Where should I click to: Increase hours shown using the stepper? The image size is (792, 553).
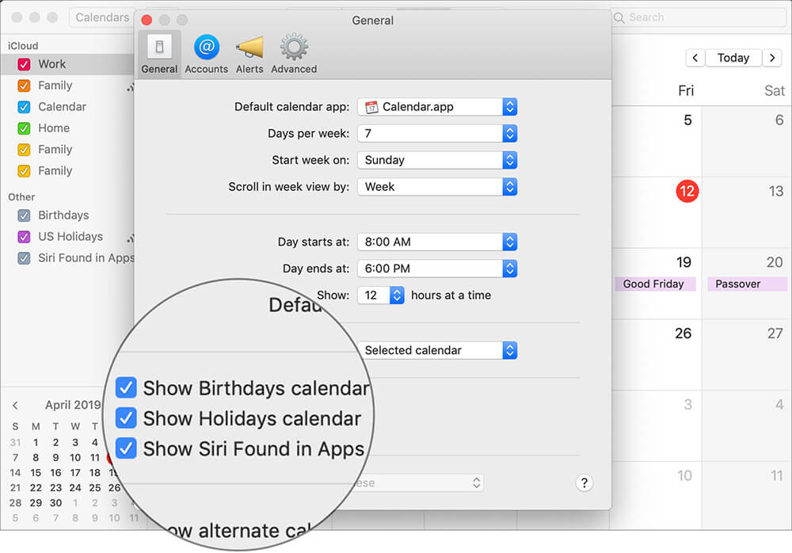tap(396, 292)
